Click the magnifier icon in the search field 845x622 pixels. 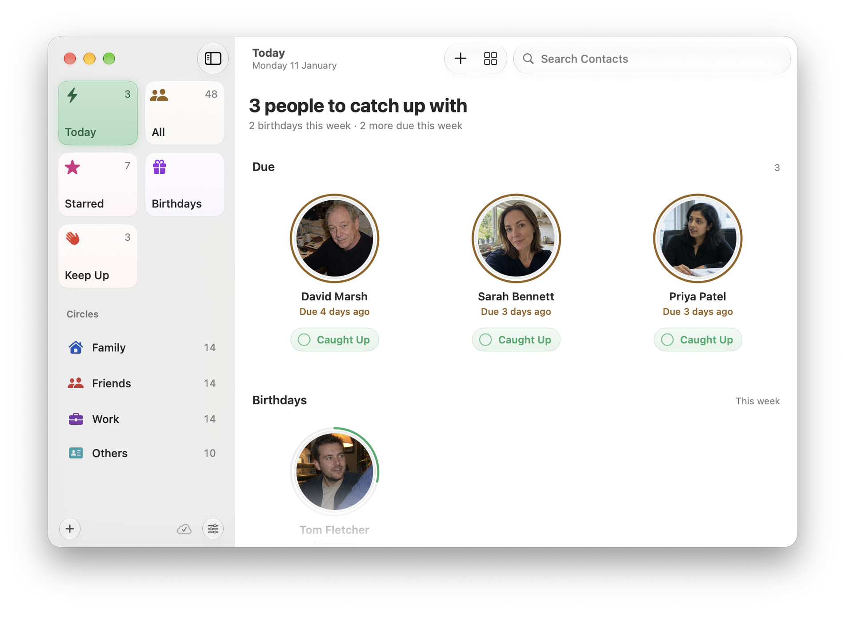point(528,59)
